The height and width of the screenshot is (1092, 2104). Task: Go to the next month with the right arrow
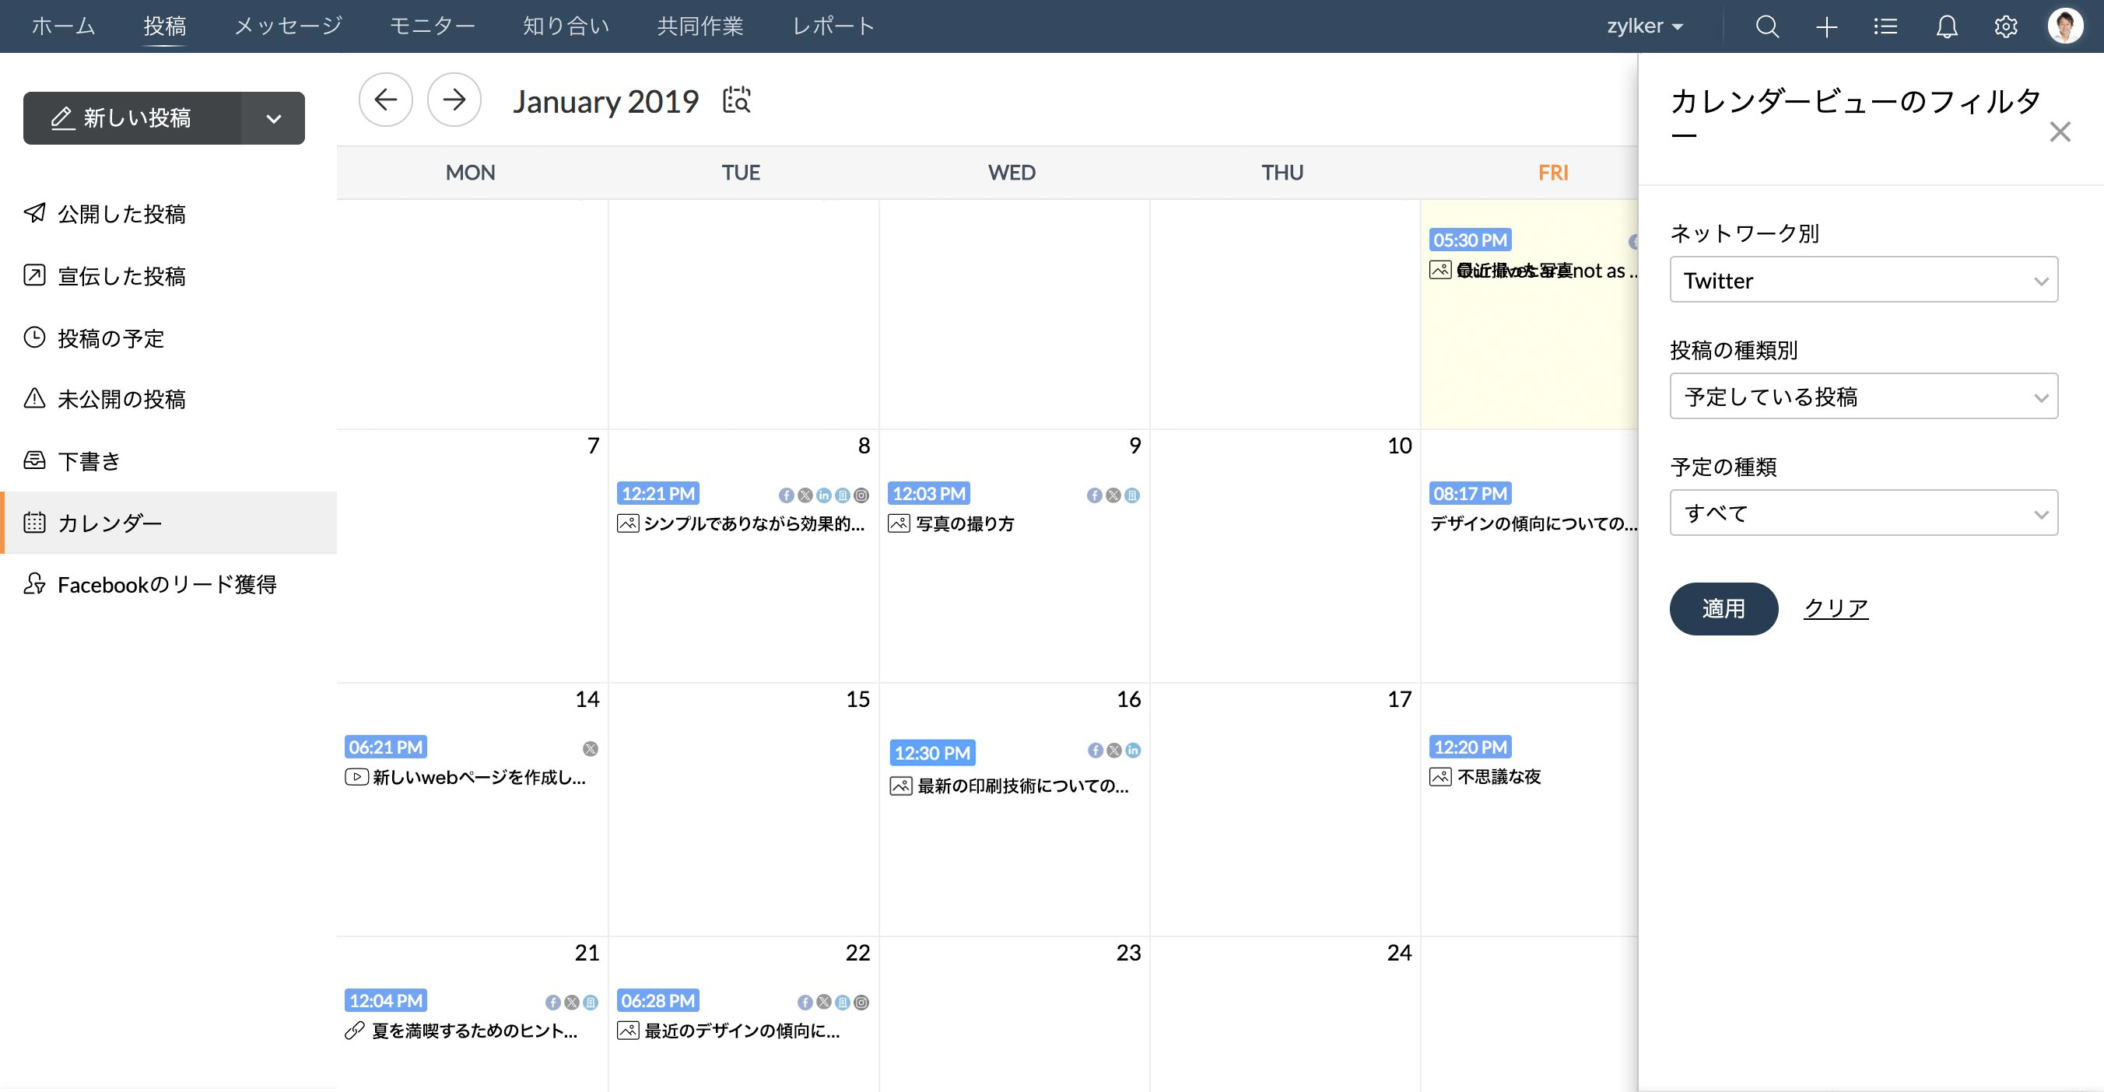(x=454, y=100)
